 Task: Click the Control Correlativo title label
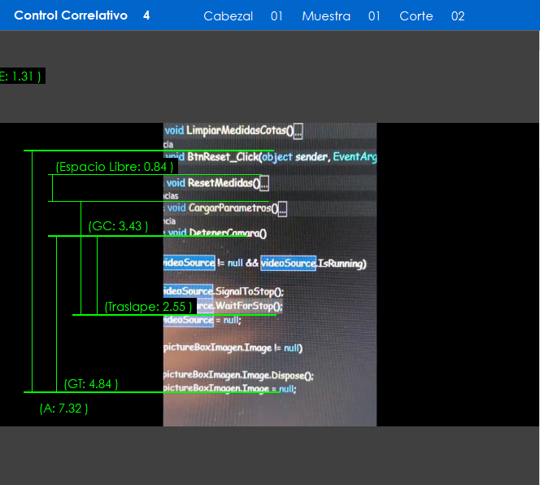coord(71,15)
